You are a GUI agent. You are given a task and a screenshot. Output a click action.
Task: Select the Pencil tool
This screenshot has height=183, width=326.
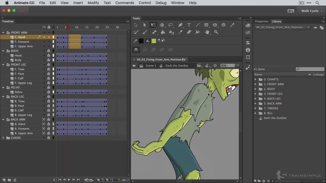pos(232,25)
